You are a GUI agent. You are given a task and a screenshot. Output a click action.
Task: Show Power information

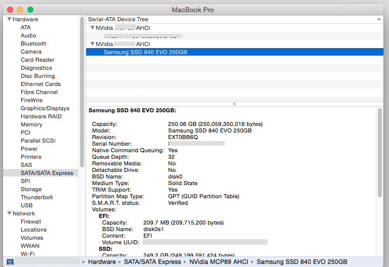(x=29, y=149)
